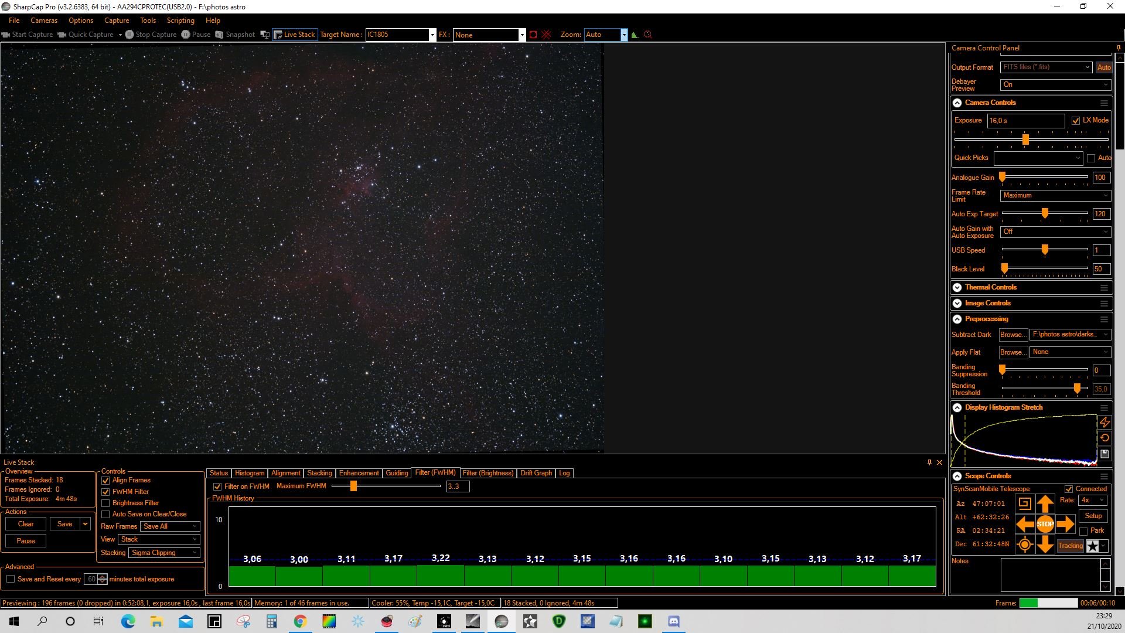
Task: Toggle the telescope Connected checkbox
Action: (x=1069, y=489)
